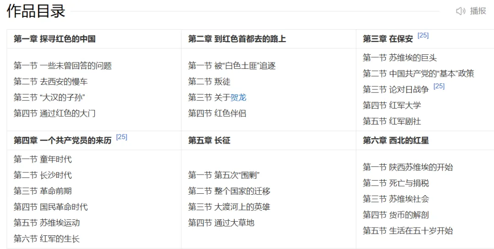The image size is (494, 249).
Task: Select 第四节 货币的解剖
Action: pos(396,215)
